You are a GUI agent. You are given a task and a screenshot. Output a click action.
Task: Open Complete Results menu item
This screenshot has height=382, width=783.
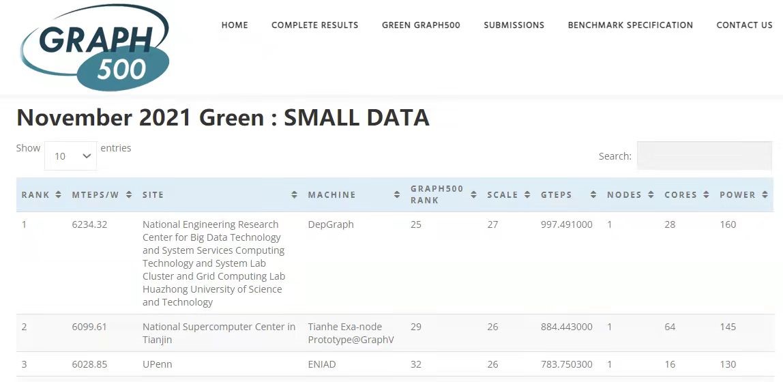point(314,25)
